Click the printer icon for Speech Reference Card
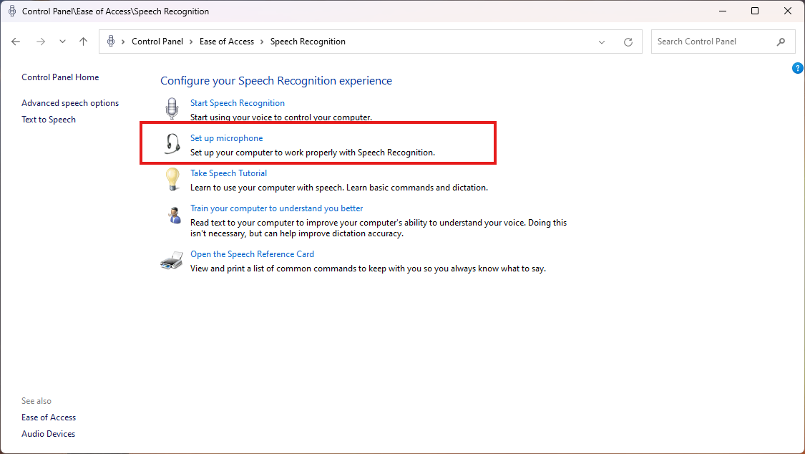 point(172,261)
